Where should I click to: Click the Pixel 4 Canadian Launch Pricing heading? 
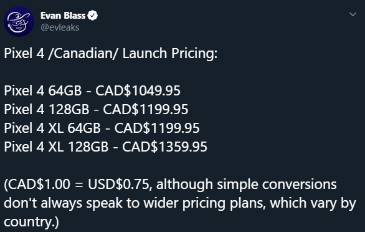(x=111, y=54)
